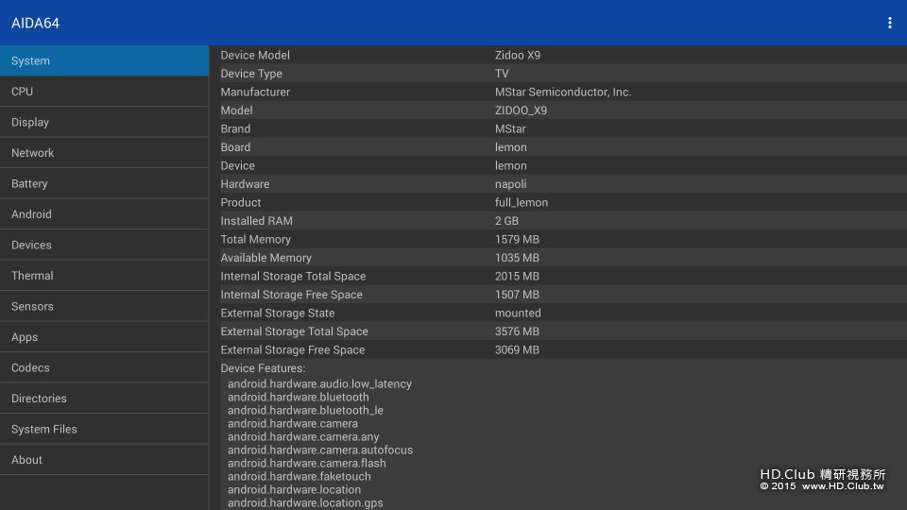Select Internal Storage Free Space value 1507 MB

517,295
